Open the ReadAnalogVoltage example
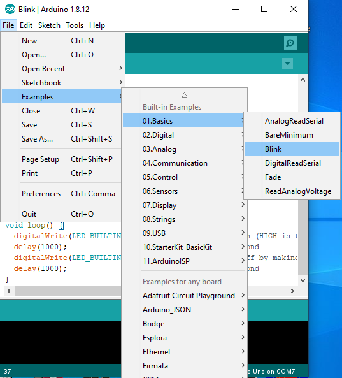The image size is (342, 378). point(292,191)
